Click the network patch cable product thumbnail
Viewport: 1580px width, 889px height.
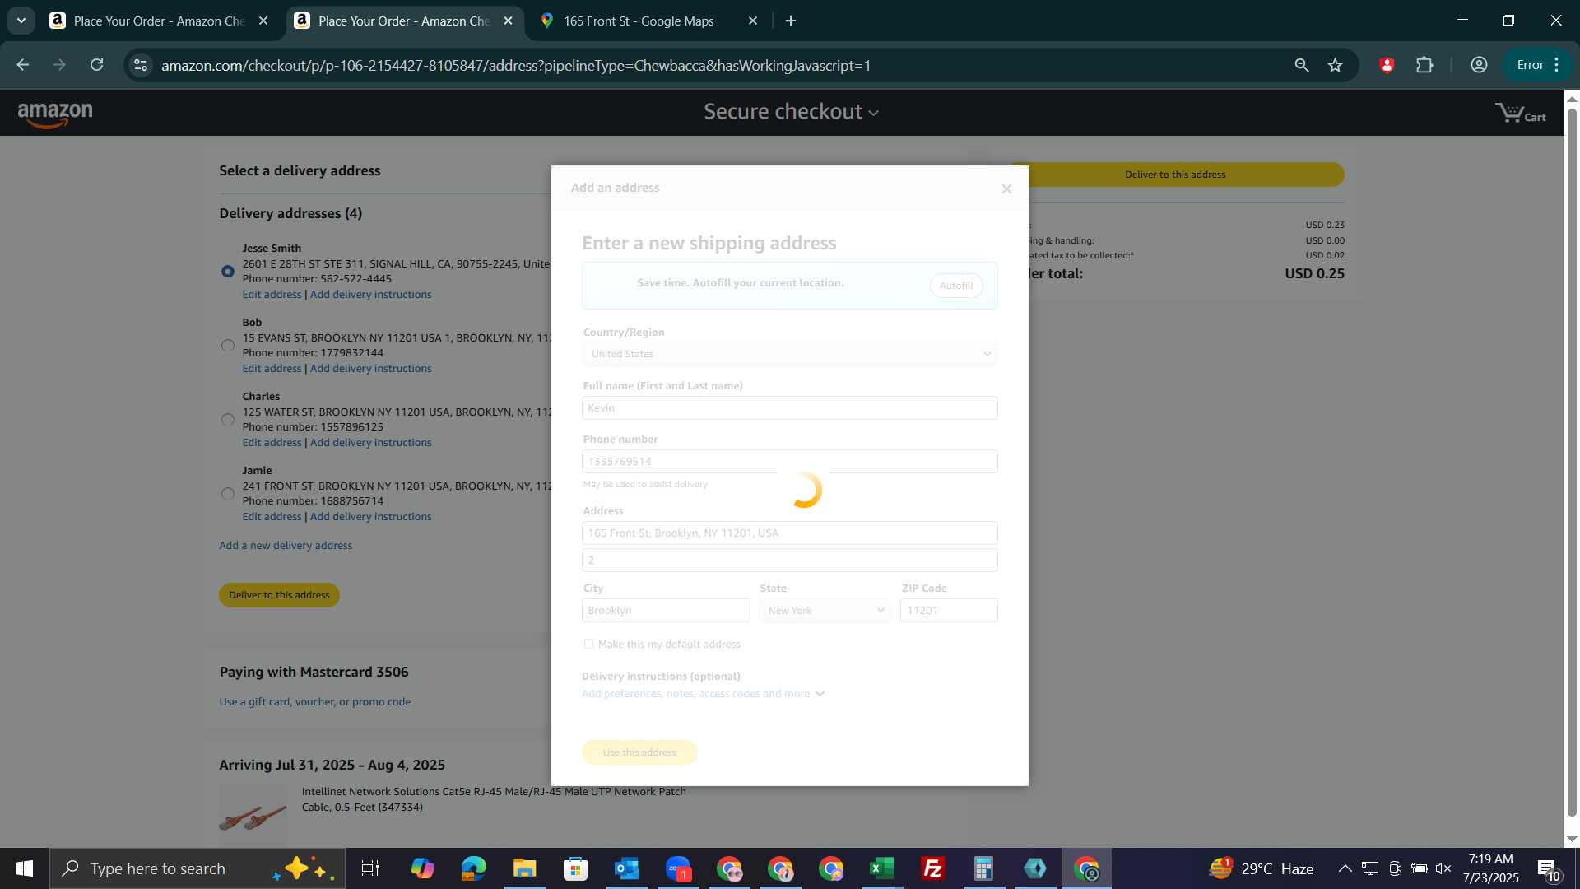[x=253, y=815]
